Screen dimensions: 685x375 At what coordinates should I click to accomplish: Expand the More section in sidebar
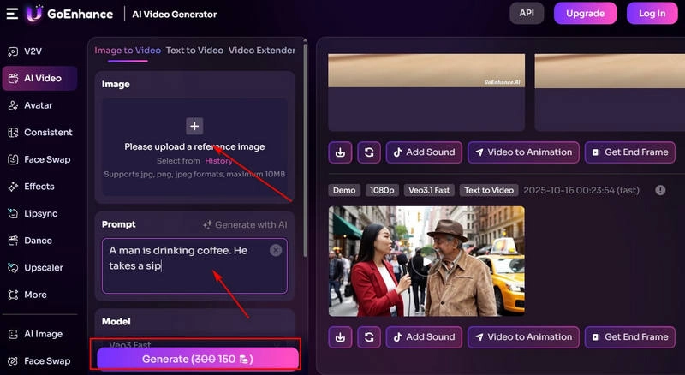tap(35, 295)
